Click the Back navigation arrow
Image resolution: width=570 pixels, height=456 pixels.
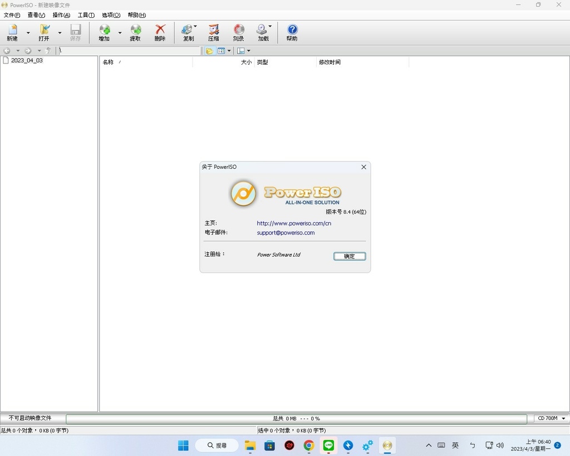[7, 51]
